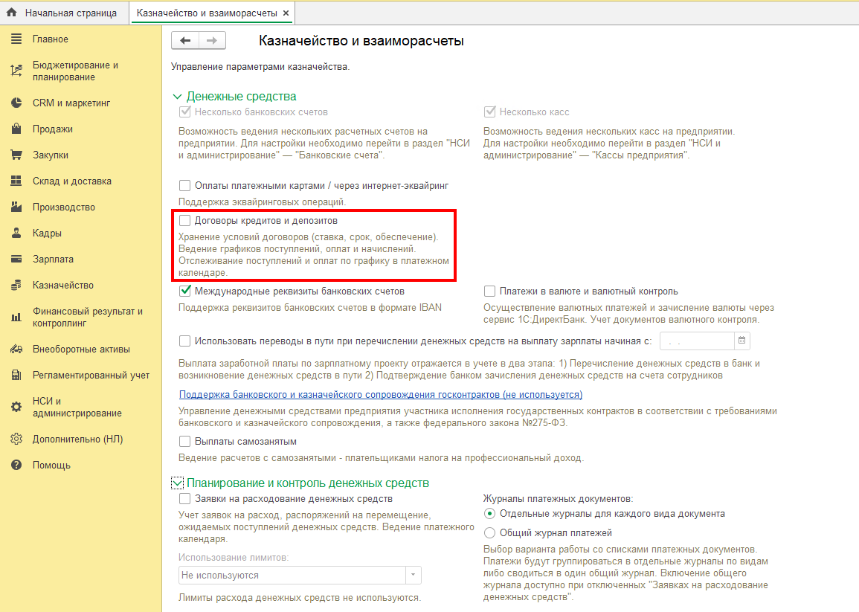The image size is (859, 612).
Task: Click Планирование и контроль денежных средств heading
Action: [x=308, y=483]
